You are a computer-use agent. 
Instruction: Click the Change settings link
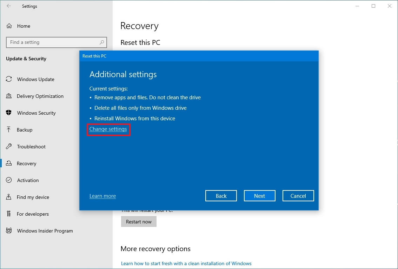pyautogui.click(x=108, y=129)
